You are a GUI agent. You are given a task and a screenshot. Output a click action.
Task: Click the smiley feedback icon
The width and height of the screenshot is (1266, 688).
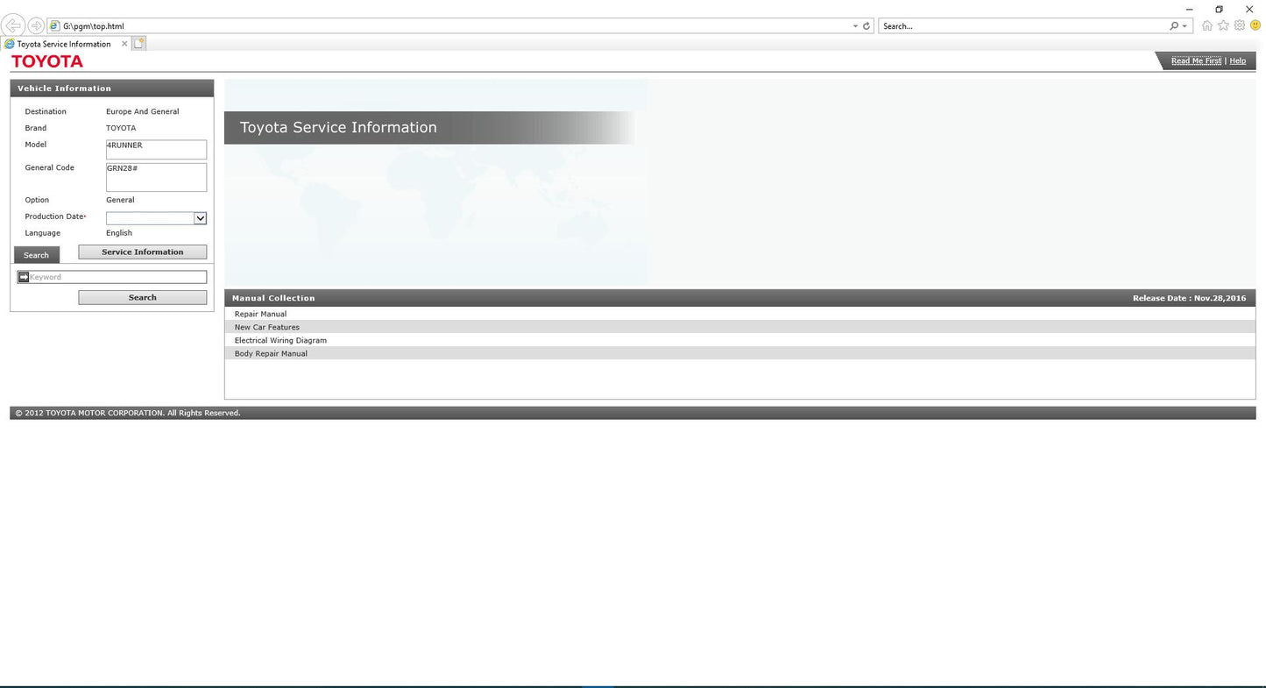tap(1255, 26)
